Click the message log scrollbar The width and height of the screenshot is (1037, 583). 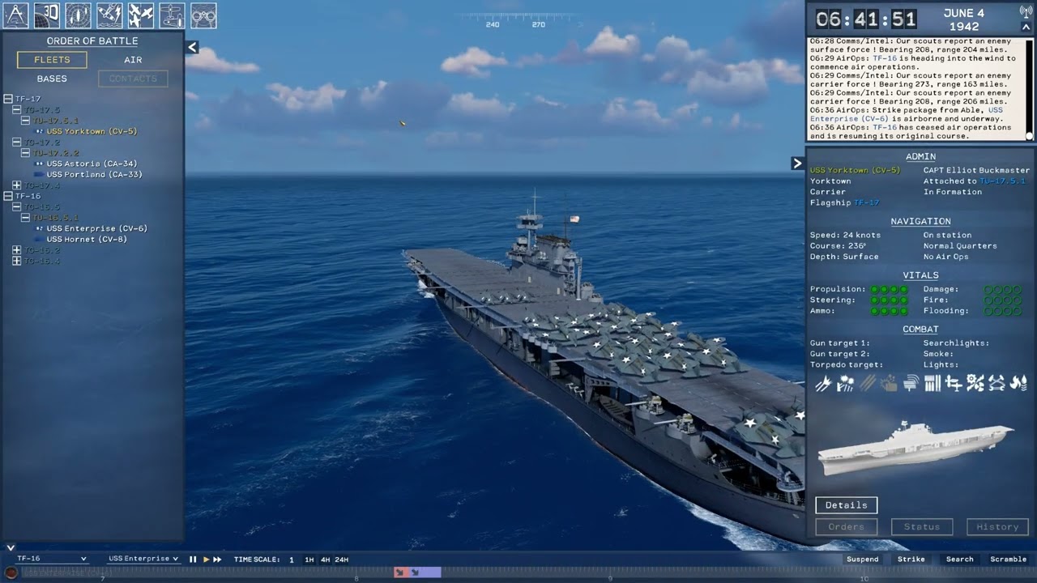coord(1029,89)
